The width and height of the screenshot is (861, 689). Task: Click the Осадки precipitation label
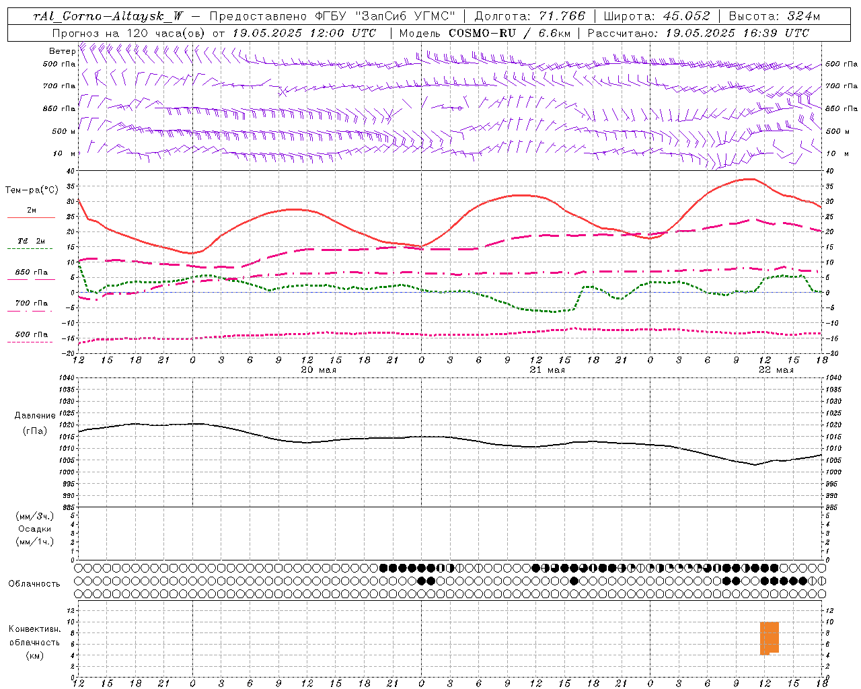34,529
